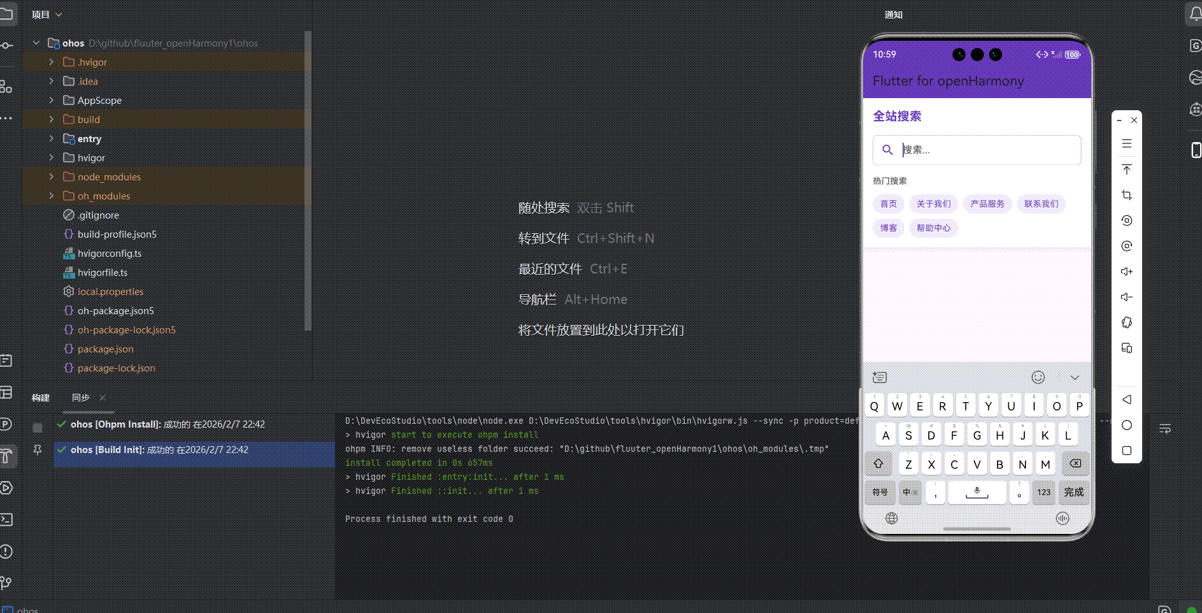This screenshot has width=1202, height=613.
Task: Tap the 首页 hot search chip
Action: (x=889, y=204)
